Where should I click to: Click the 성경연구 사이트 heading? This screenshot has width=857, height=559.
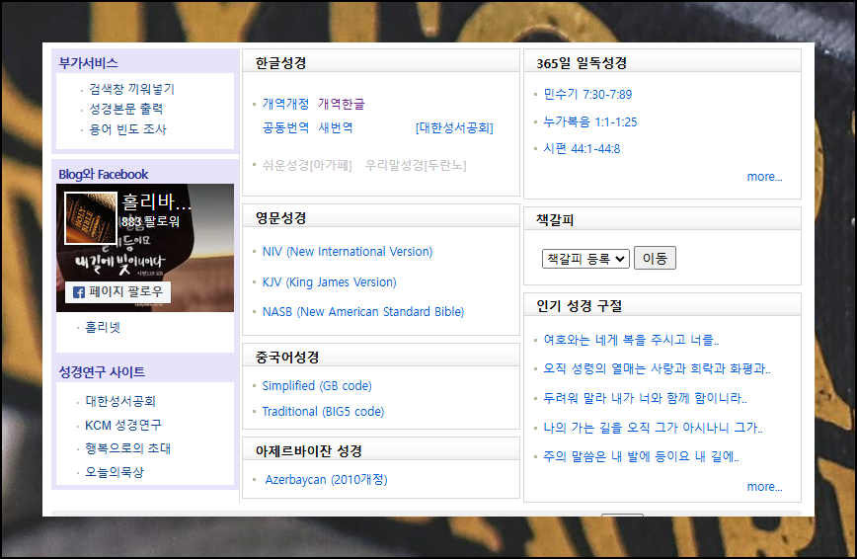[102, 372]
